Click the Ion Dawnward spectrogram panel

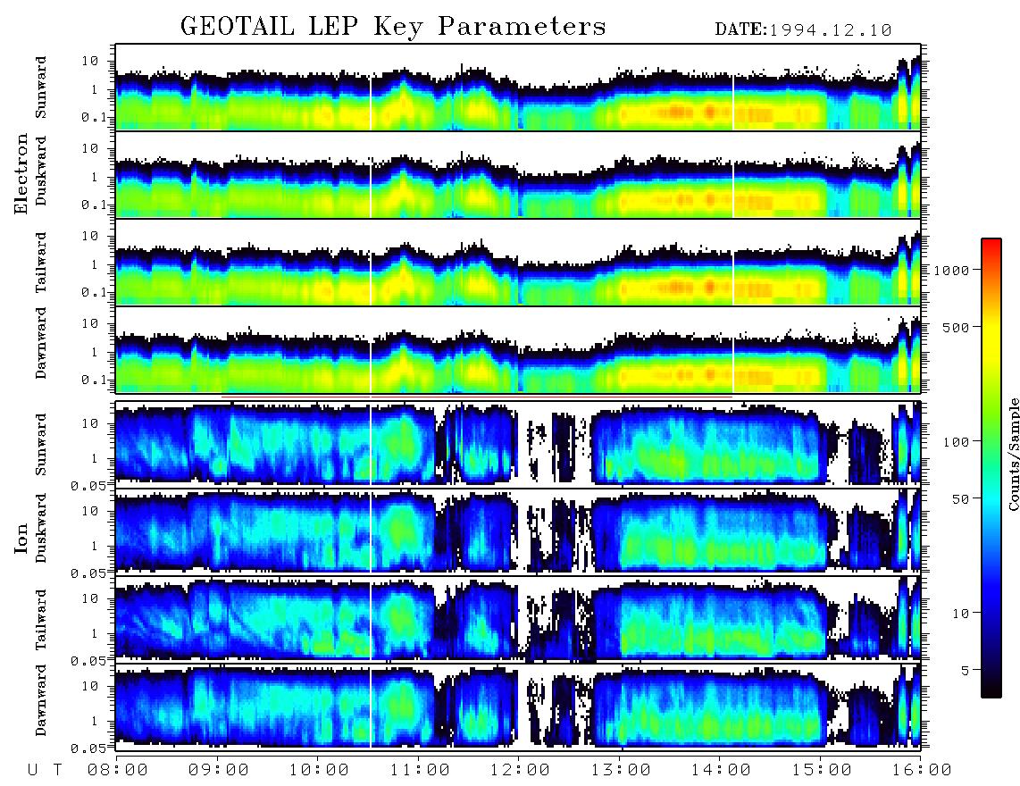point(518,707)
